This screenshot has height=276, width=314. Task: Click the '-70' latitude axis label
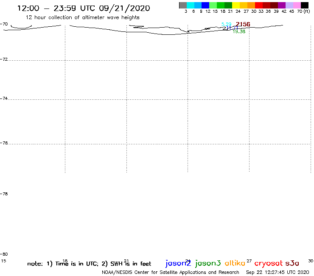tap(4, 24)
